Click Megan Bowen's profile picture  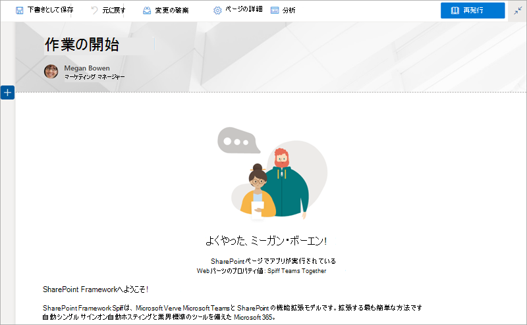51,72
